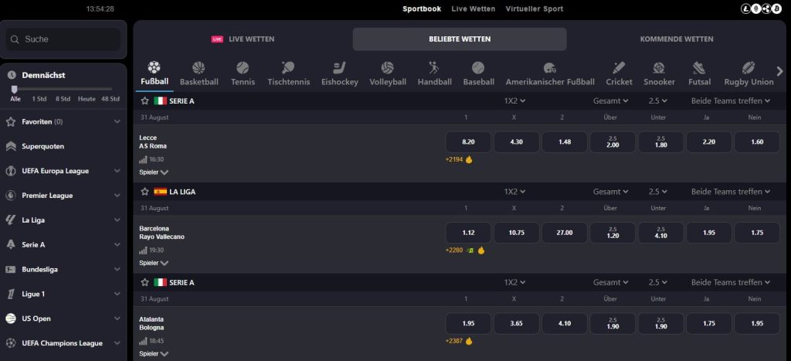Favorite the Atalanta Serie A league with star

pos(144,283)
